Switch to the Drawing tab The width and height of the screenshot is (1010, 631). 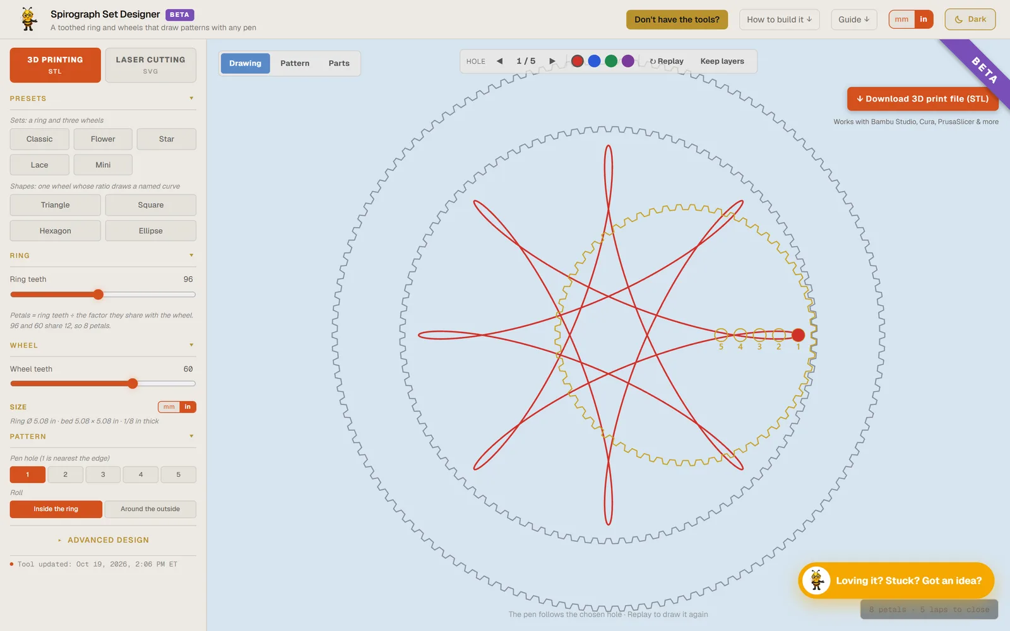point(245,63)
